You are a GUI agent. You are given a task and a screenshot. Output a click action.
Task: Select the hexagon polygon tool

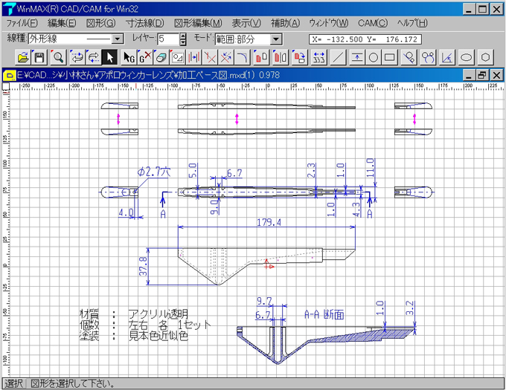tap(485, 57)
